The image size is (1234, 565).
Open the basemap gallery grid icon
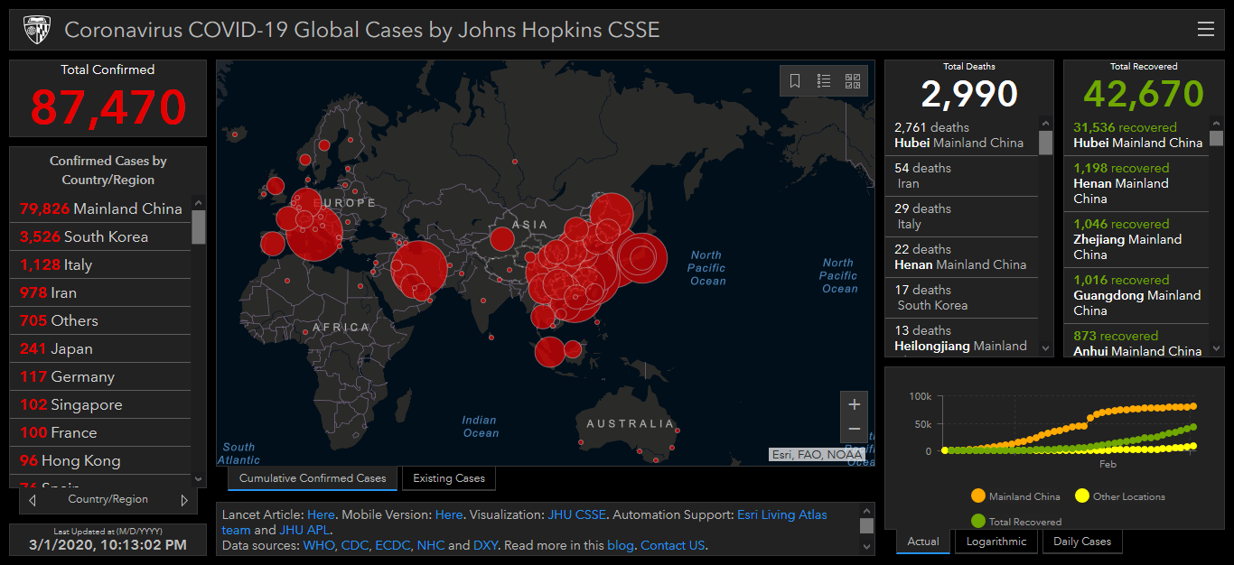point(853,81)
